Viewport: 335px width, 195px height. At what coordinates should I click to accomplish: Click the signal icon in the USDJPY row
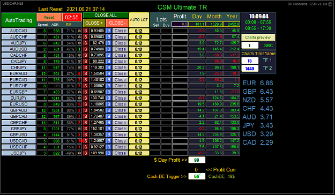[79, 153]
